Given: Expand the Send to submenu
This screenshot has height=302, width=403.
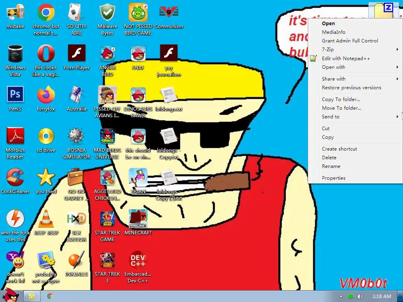Looking at the screenshot, I should coord(355,117).
